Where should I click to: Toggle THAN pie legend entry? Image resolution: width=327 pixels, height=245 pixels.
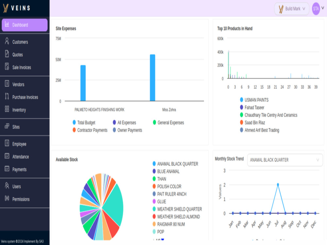[159, 179]
